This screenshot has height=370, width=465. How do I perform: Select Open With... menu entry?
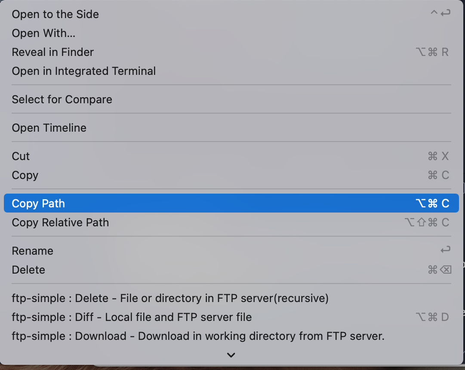coord(231,33)
